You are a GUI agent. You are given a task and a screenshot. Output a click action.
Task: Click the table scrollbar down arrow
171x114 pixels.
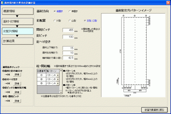61,92
